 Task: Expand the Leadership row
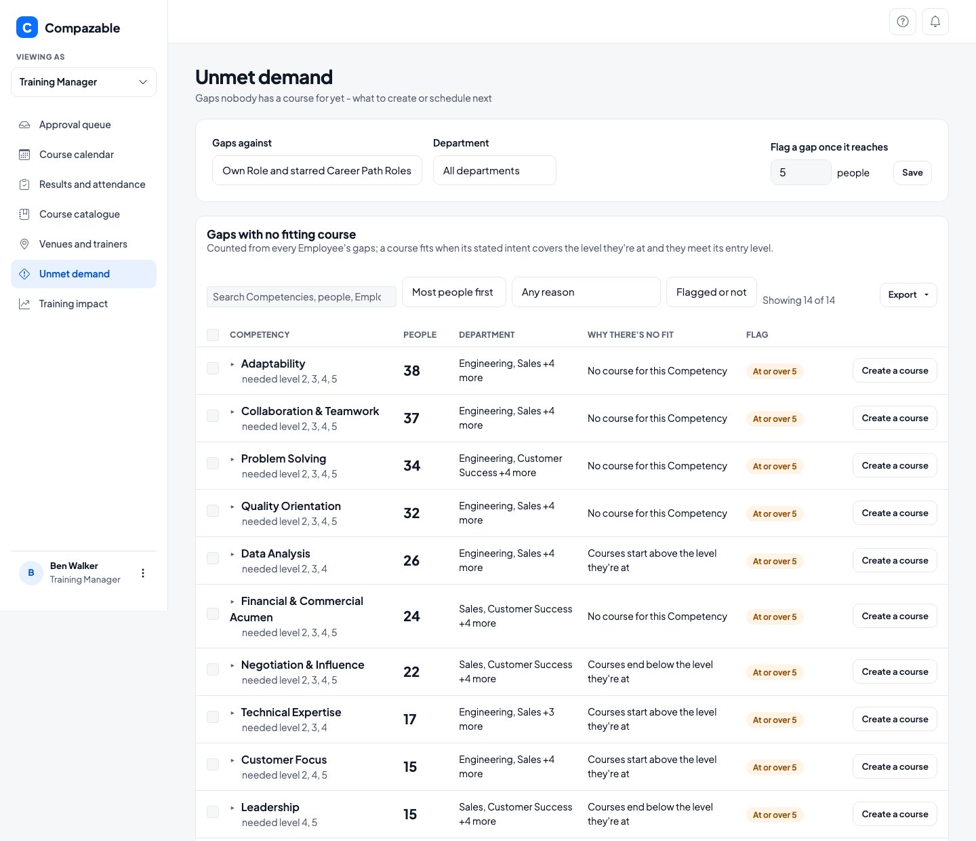(232, 808)
